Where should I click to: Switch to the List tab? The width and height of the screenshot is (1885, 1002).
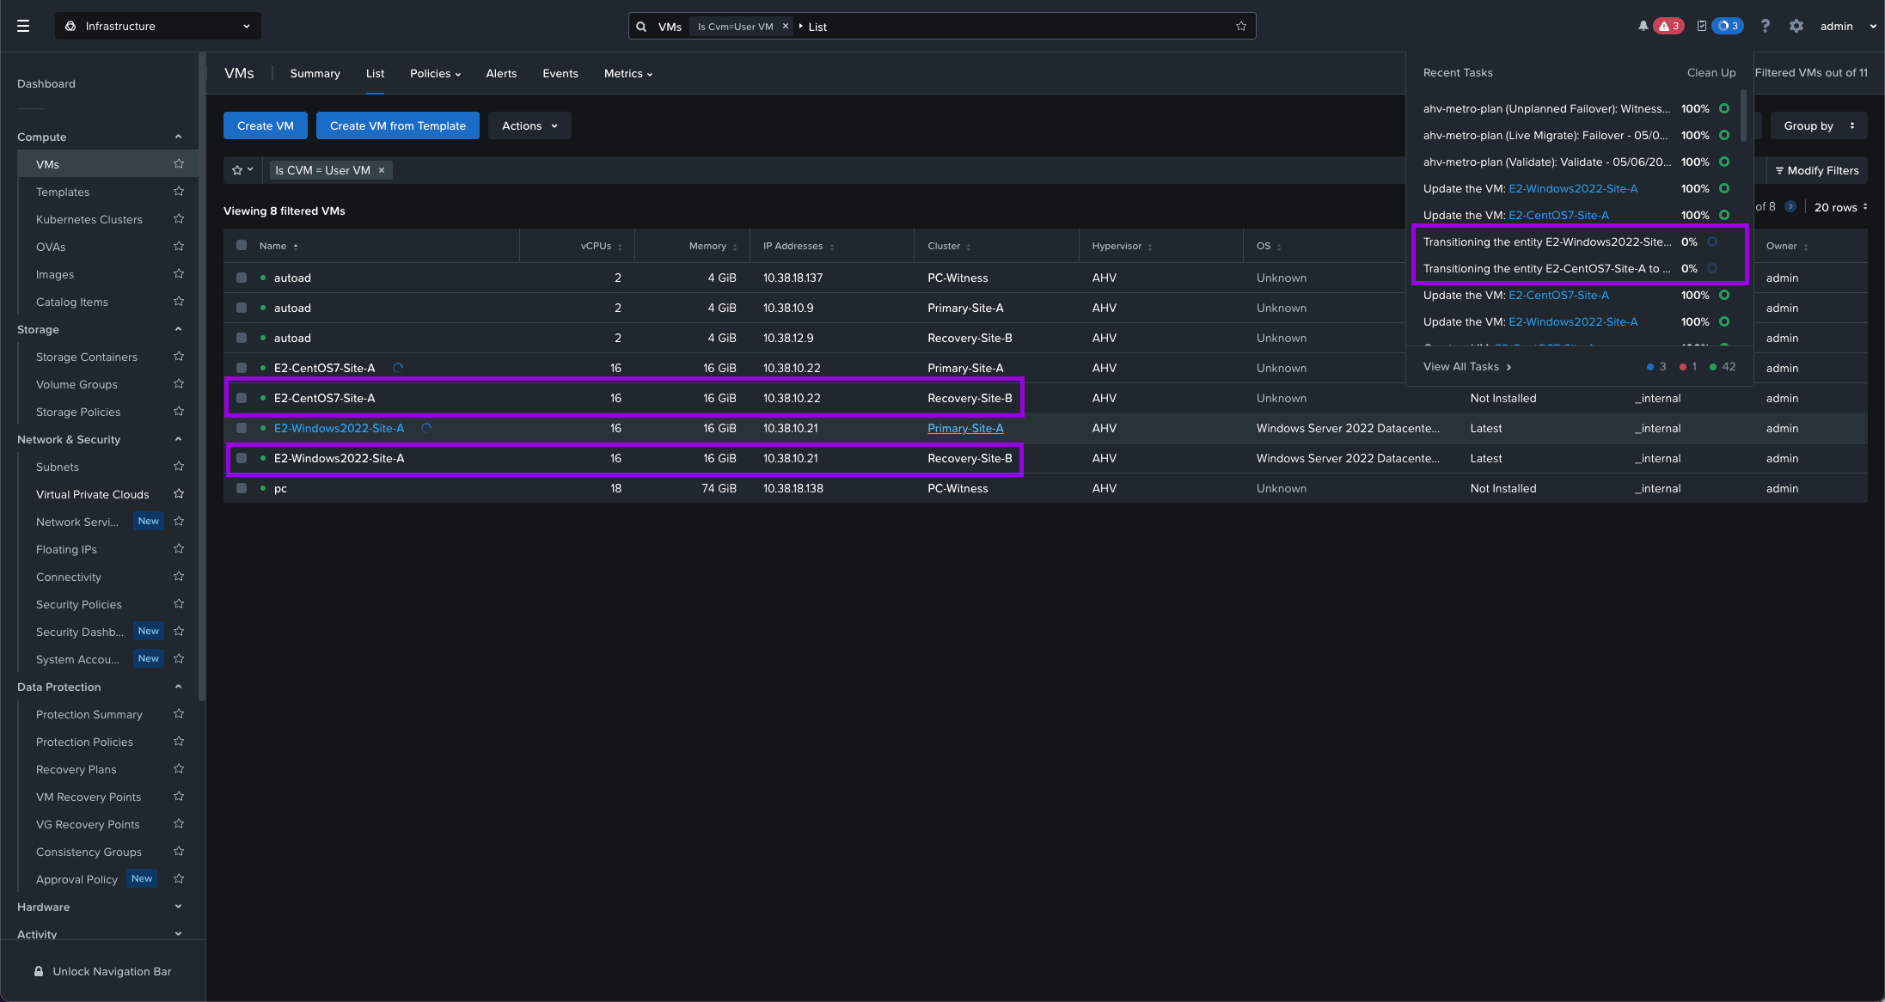375,74
